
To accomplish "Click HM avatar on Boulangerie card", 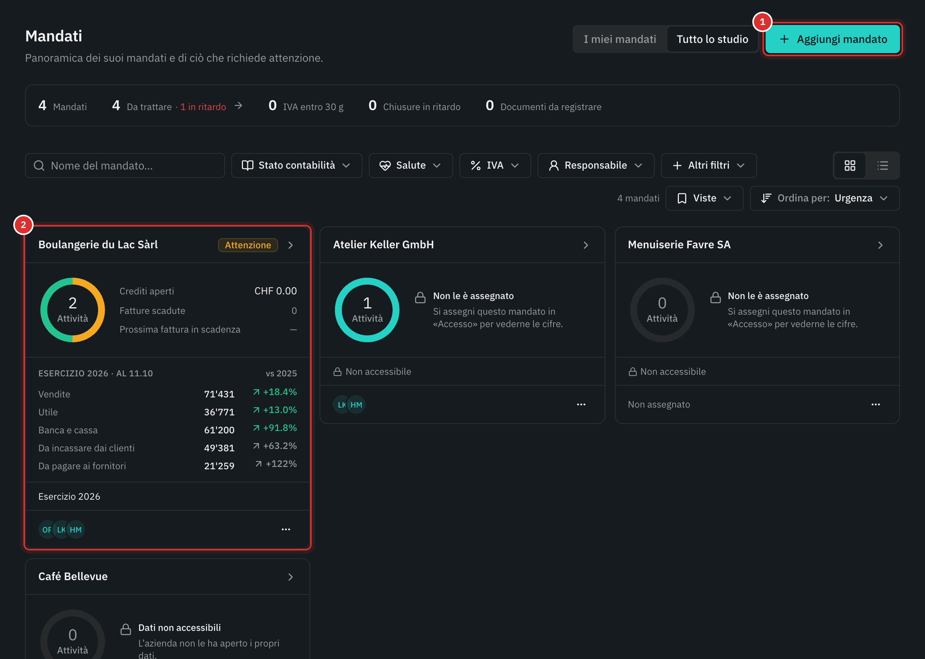I will click(x=76, y=529).
